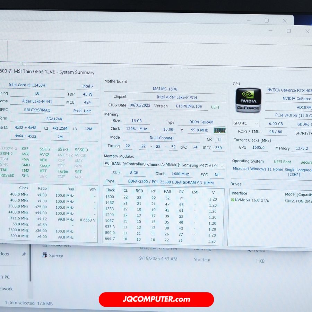Click the UEFI Boot status label

point(282,162)
